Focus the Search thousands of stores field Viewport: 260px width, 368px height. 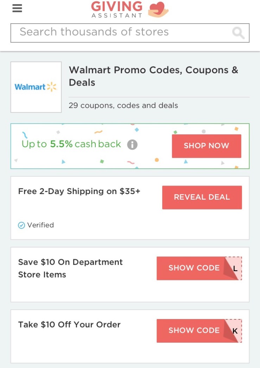[x=120, y=33]
